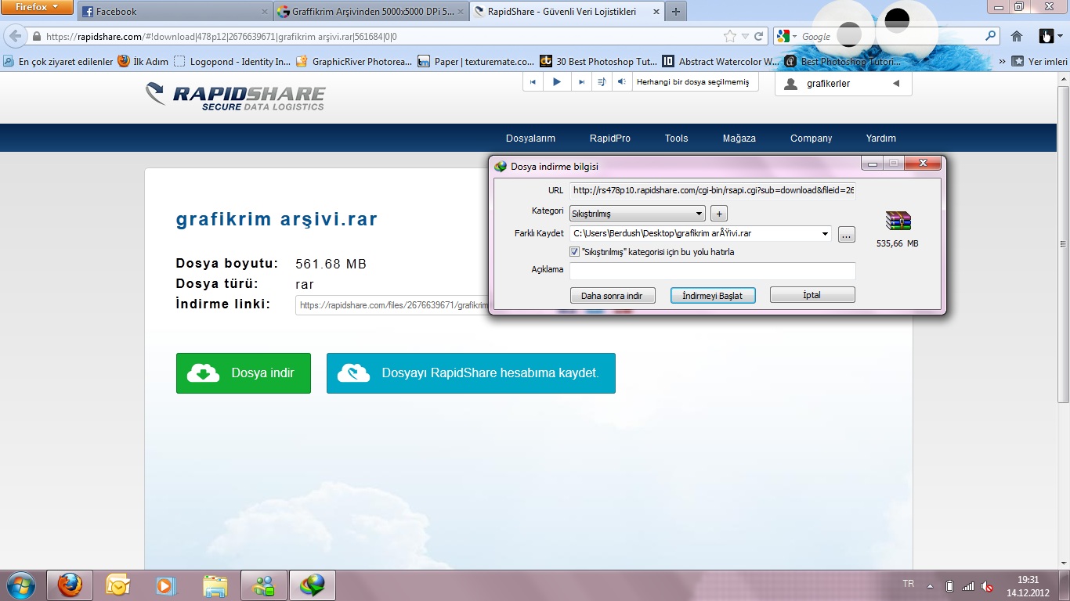Image resolution: width=1070 pixels, height=601 pixels.
Task: Open the URL history dropdown arrow
Action: pyautogui.click(x=746, y=37)
